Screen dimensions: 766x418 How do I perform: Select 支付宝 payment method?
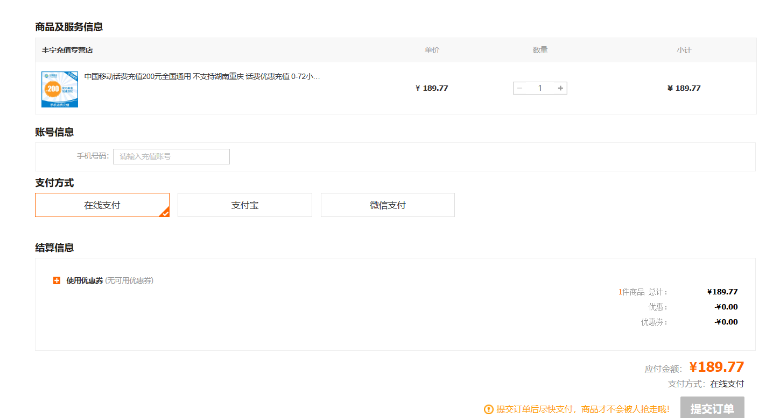(245, 205)
